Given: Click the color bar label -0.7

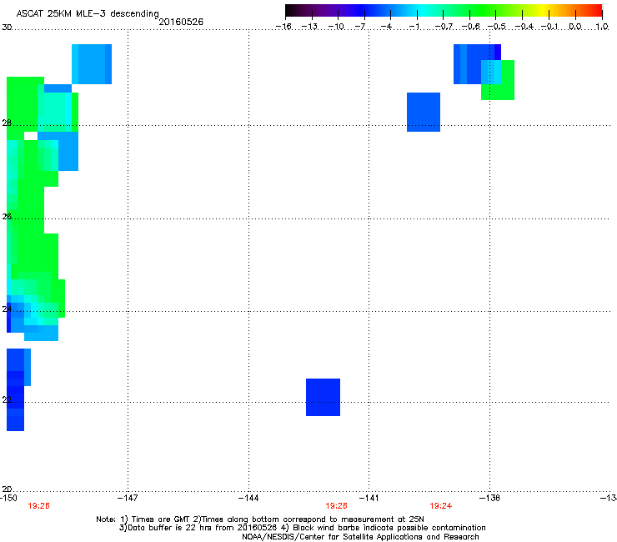Looking at the screenshot, I should pos(444,27).
